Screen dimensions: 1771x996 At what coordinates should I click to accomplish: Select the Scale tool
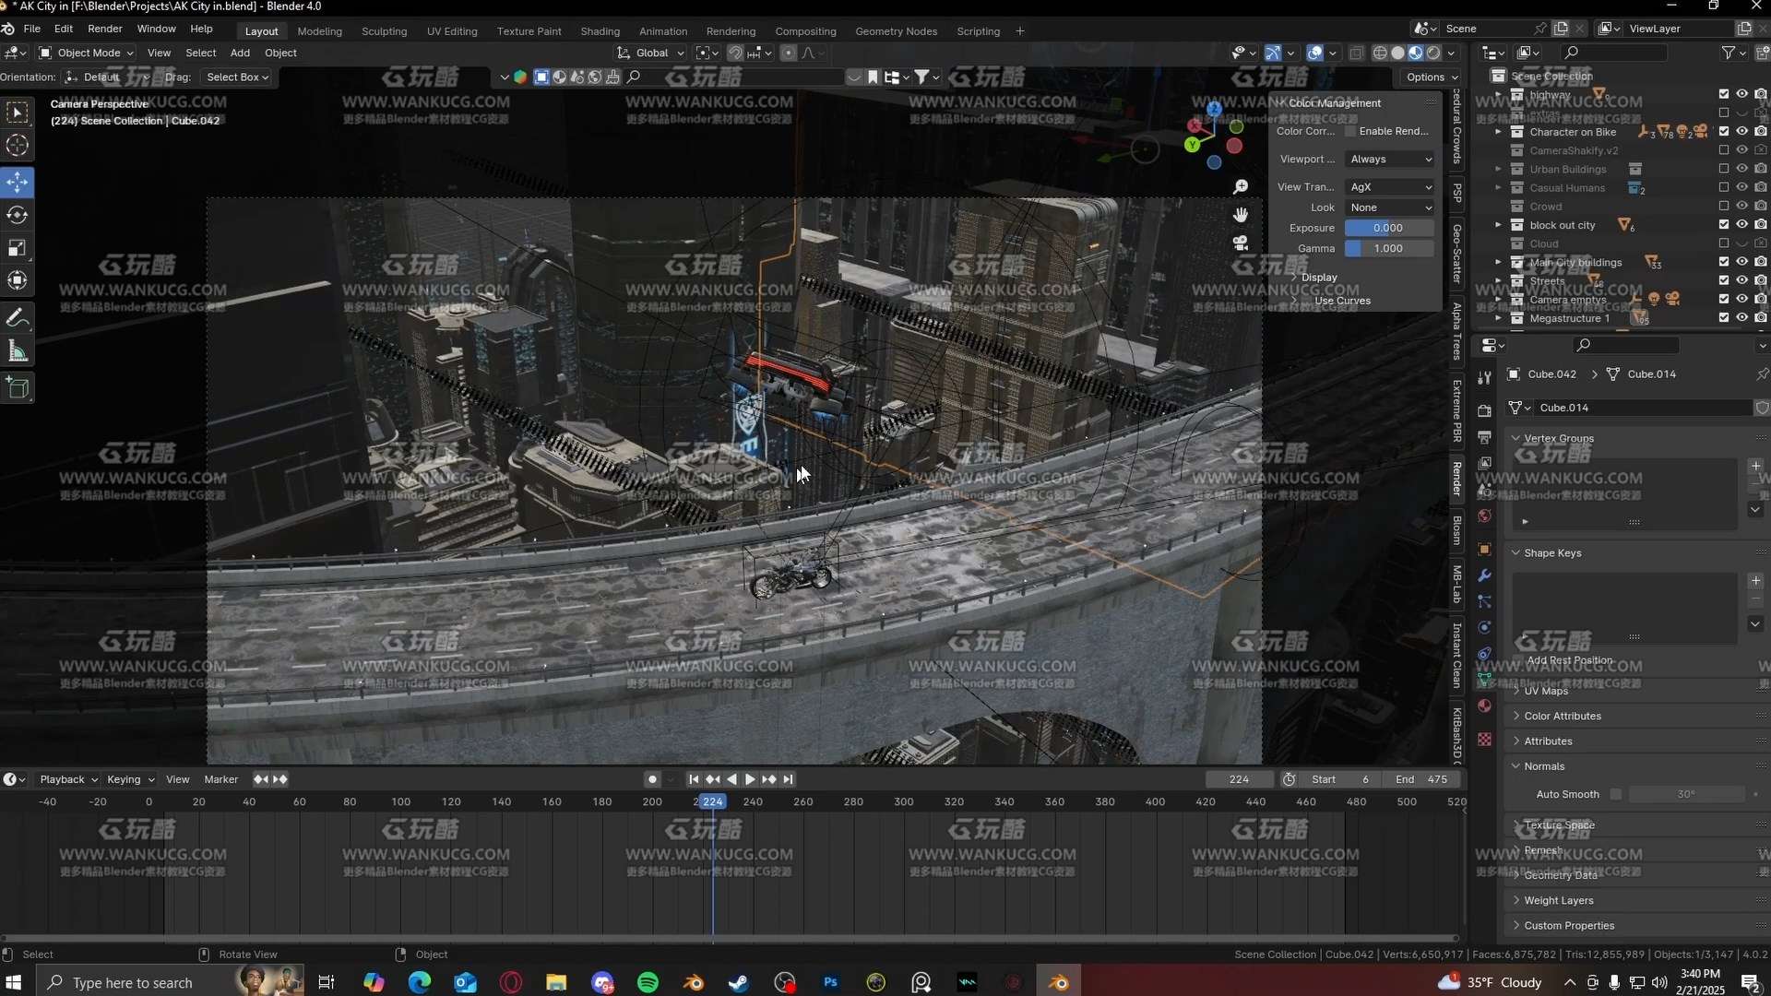pos(18,247)
